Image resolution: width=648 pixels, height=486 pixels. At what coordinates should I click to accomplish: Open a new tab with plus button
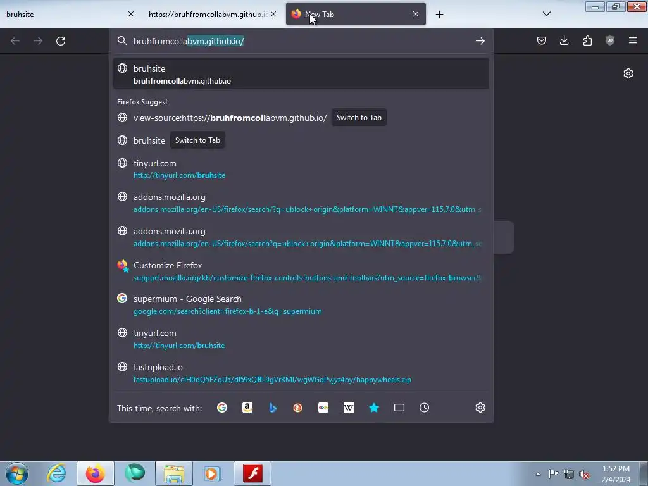coord(439,15)
